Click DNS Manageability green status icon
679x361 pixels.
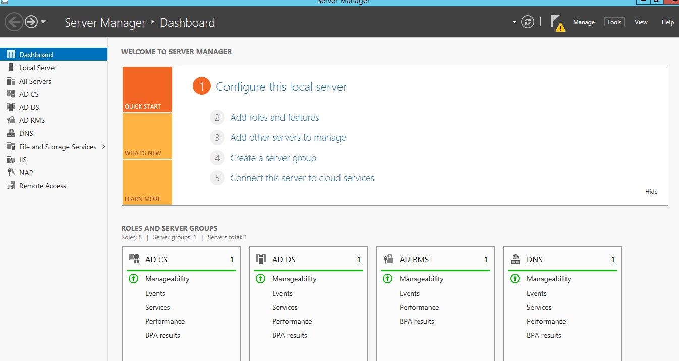[x=515, y=278]
